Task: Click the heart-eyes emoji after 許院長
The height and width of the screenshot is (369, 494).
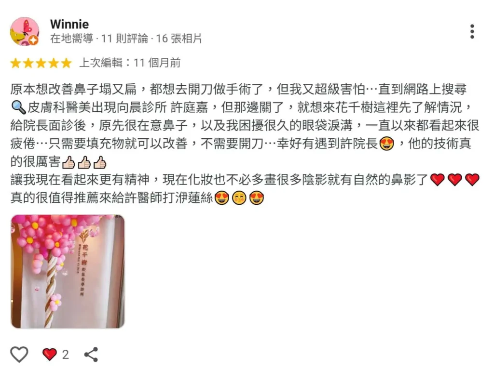Action: [386, 144]
